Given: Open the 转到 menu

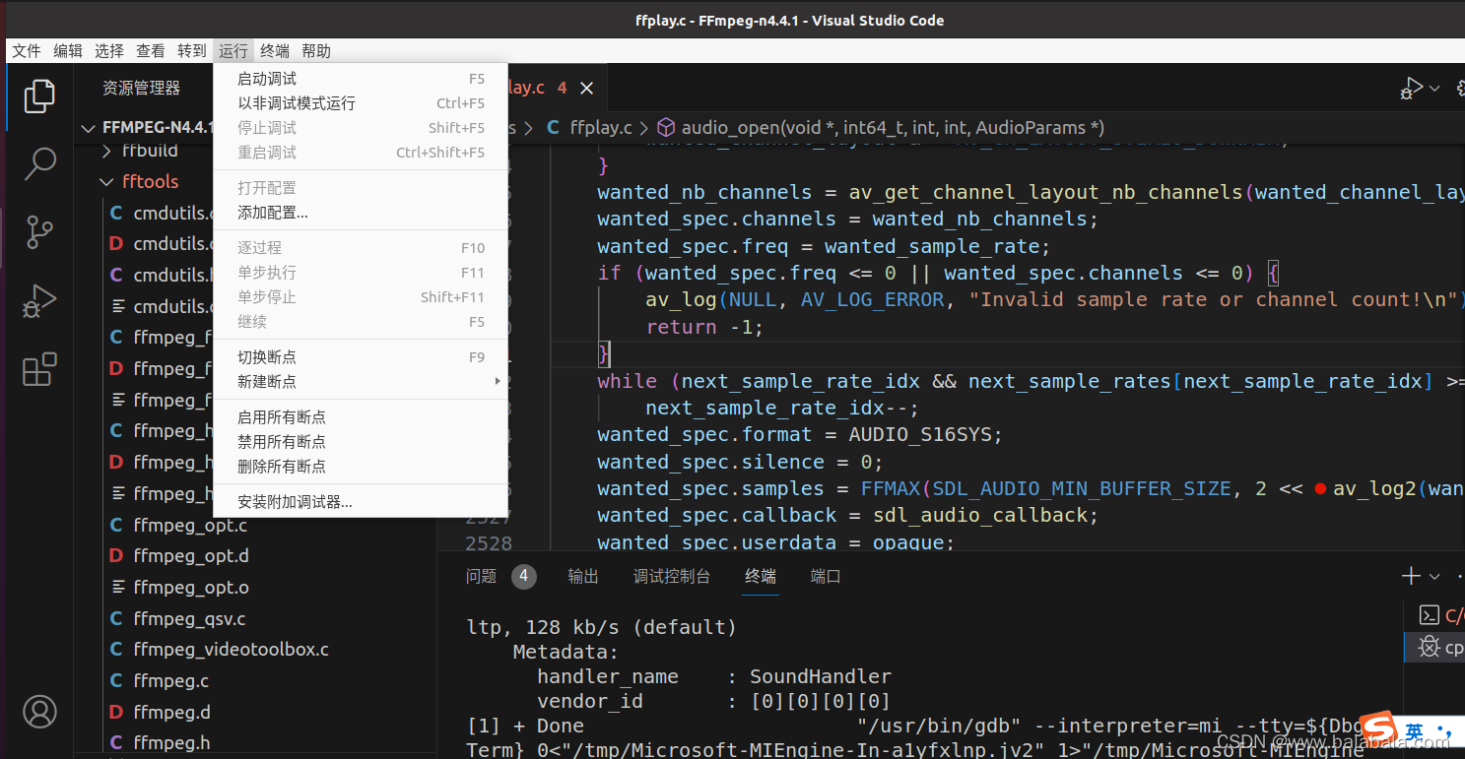Looking at the screenshot, I should tap(192, 51).
